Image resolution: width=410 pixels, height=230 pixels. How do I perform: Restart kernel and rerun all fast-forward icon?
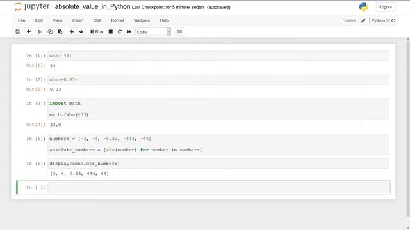click(x=129, y=32)
